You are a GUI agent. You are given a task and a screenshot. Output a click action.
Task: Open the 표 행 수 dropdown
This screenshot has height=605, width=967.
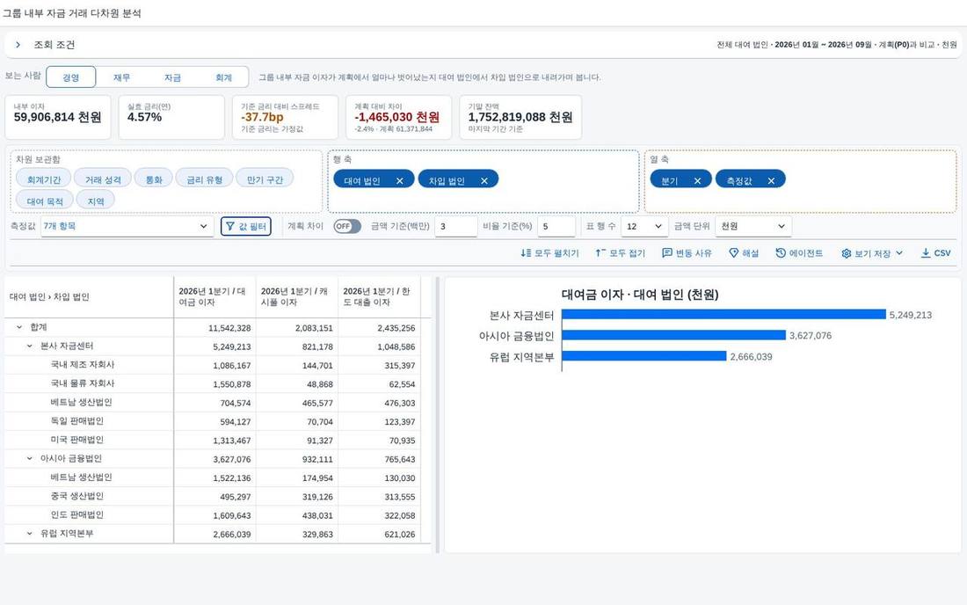pyautogui.click(x=643, y=226)
